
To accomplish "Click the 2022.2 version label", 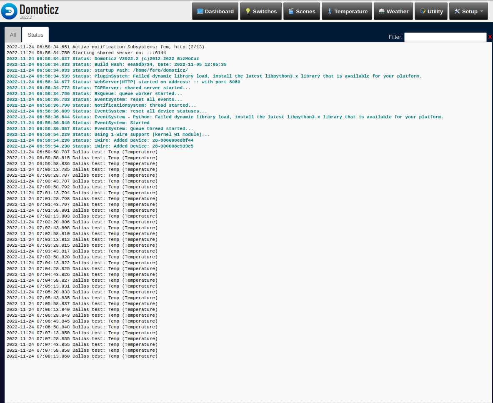I will pyautogui.click(x=26, y=17).
